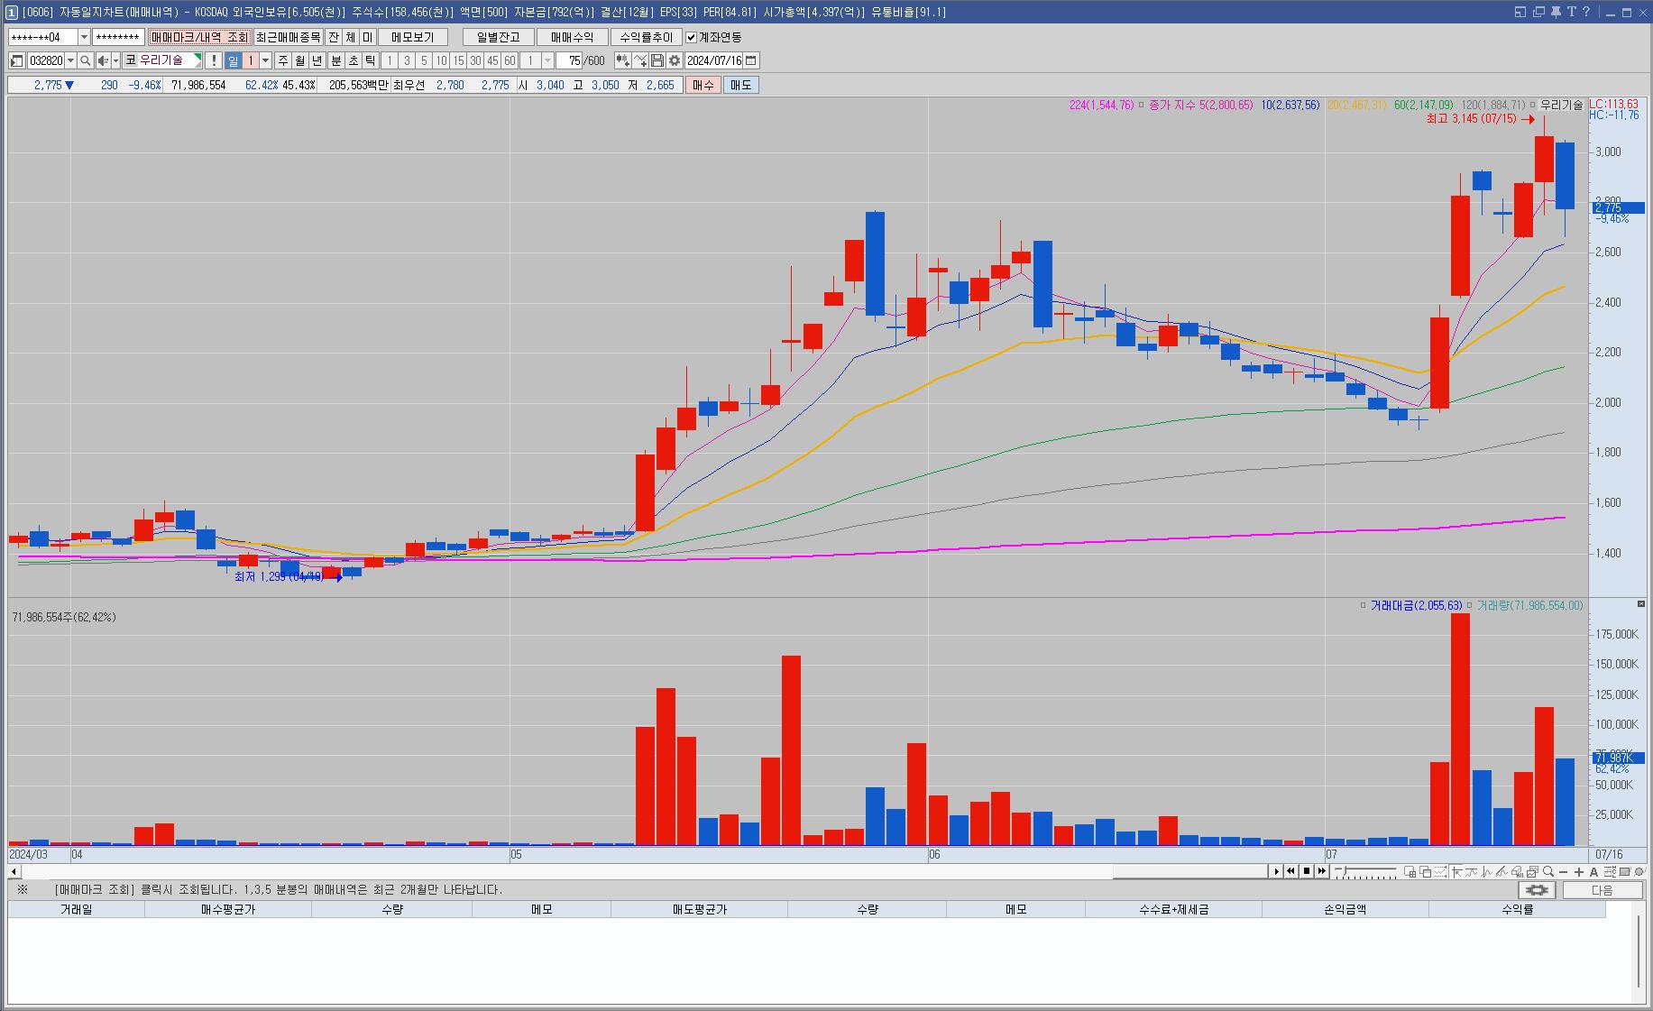Select the 5 minute interval button
The image size is (1653, 1011).
pos(424,60)
